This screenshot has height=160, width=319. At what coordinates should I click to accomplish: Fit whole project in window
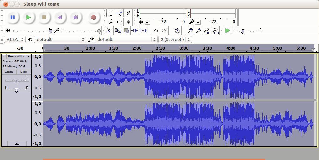click(216, 30)
